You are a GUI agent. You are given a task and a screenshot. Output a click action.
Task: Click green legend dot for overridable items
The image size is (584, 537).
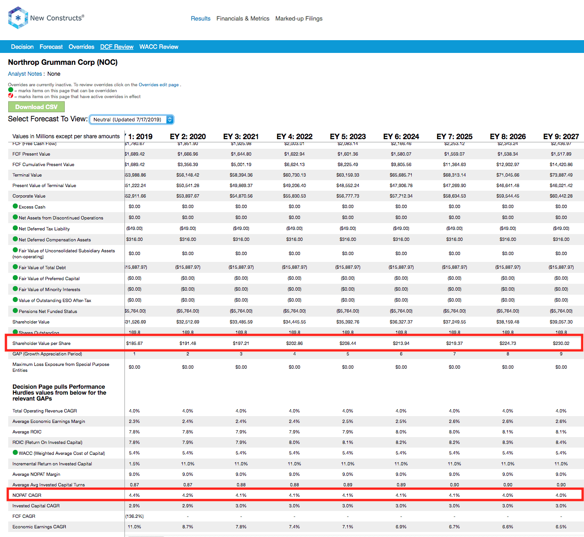pyautogui.click(x=10, y=90)
